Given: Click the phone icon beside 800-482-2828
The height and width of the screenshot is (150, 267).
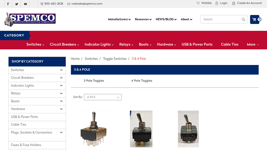Looking at the screenshot, I should pyautogui.click(x=42, y=4).
